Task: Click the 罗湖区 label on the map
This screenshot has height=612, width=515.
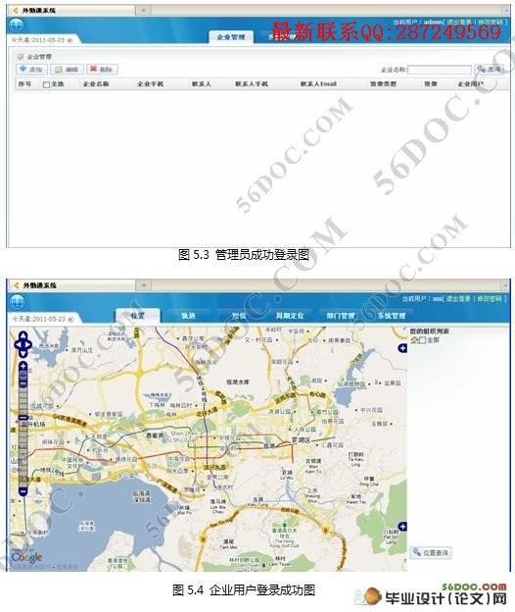Action: (x=302, y=439)
